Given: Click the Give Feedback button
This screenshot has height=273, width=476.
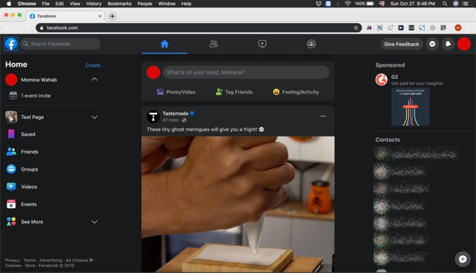Looking at the screenshot, I should 401,44.
